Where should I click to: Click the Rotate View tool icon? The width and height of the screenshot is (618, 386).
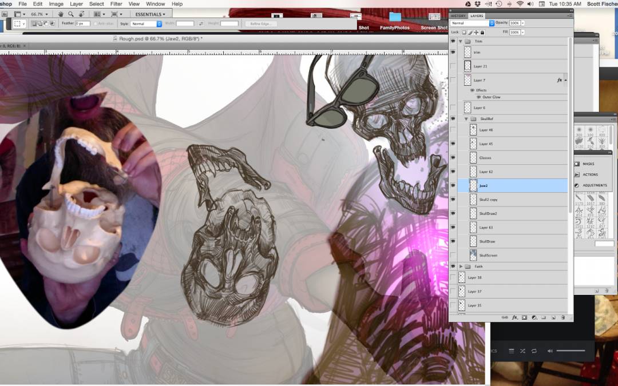tap(81, 14)
